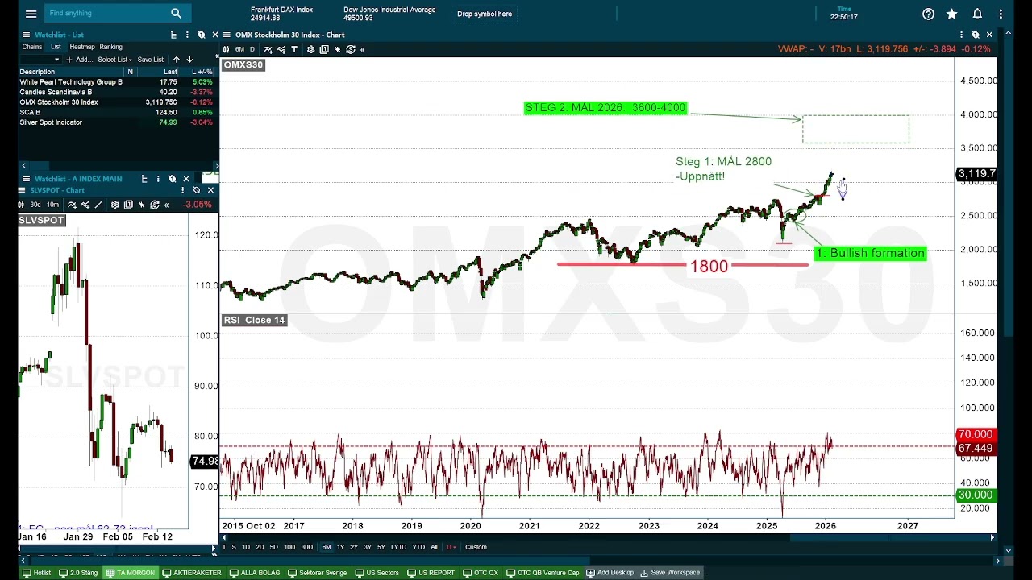Open Watchlist - List panel menu

tap(26, 35)
